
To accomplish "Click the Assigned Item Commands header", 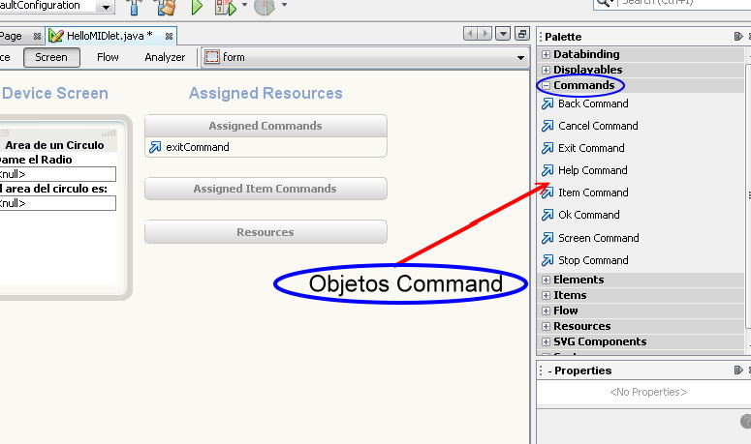I will (266, 189).
